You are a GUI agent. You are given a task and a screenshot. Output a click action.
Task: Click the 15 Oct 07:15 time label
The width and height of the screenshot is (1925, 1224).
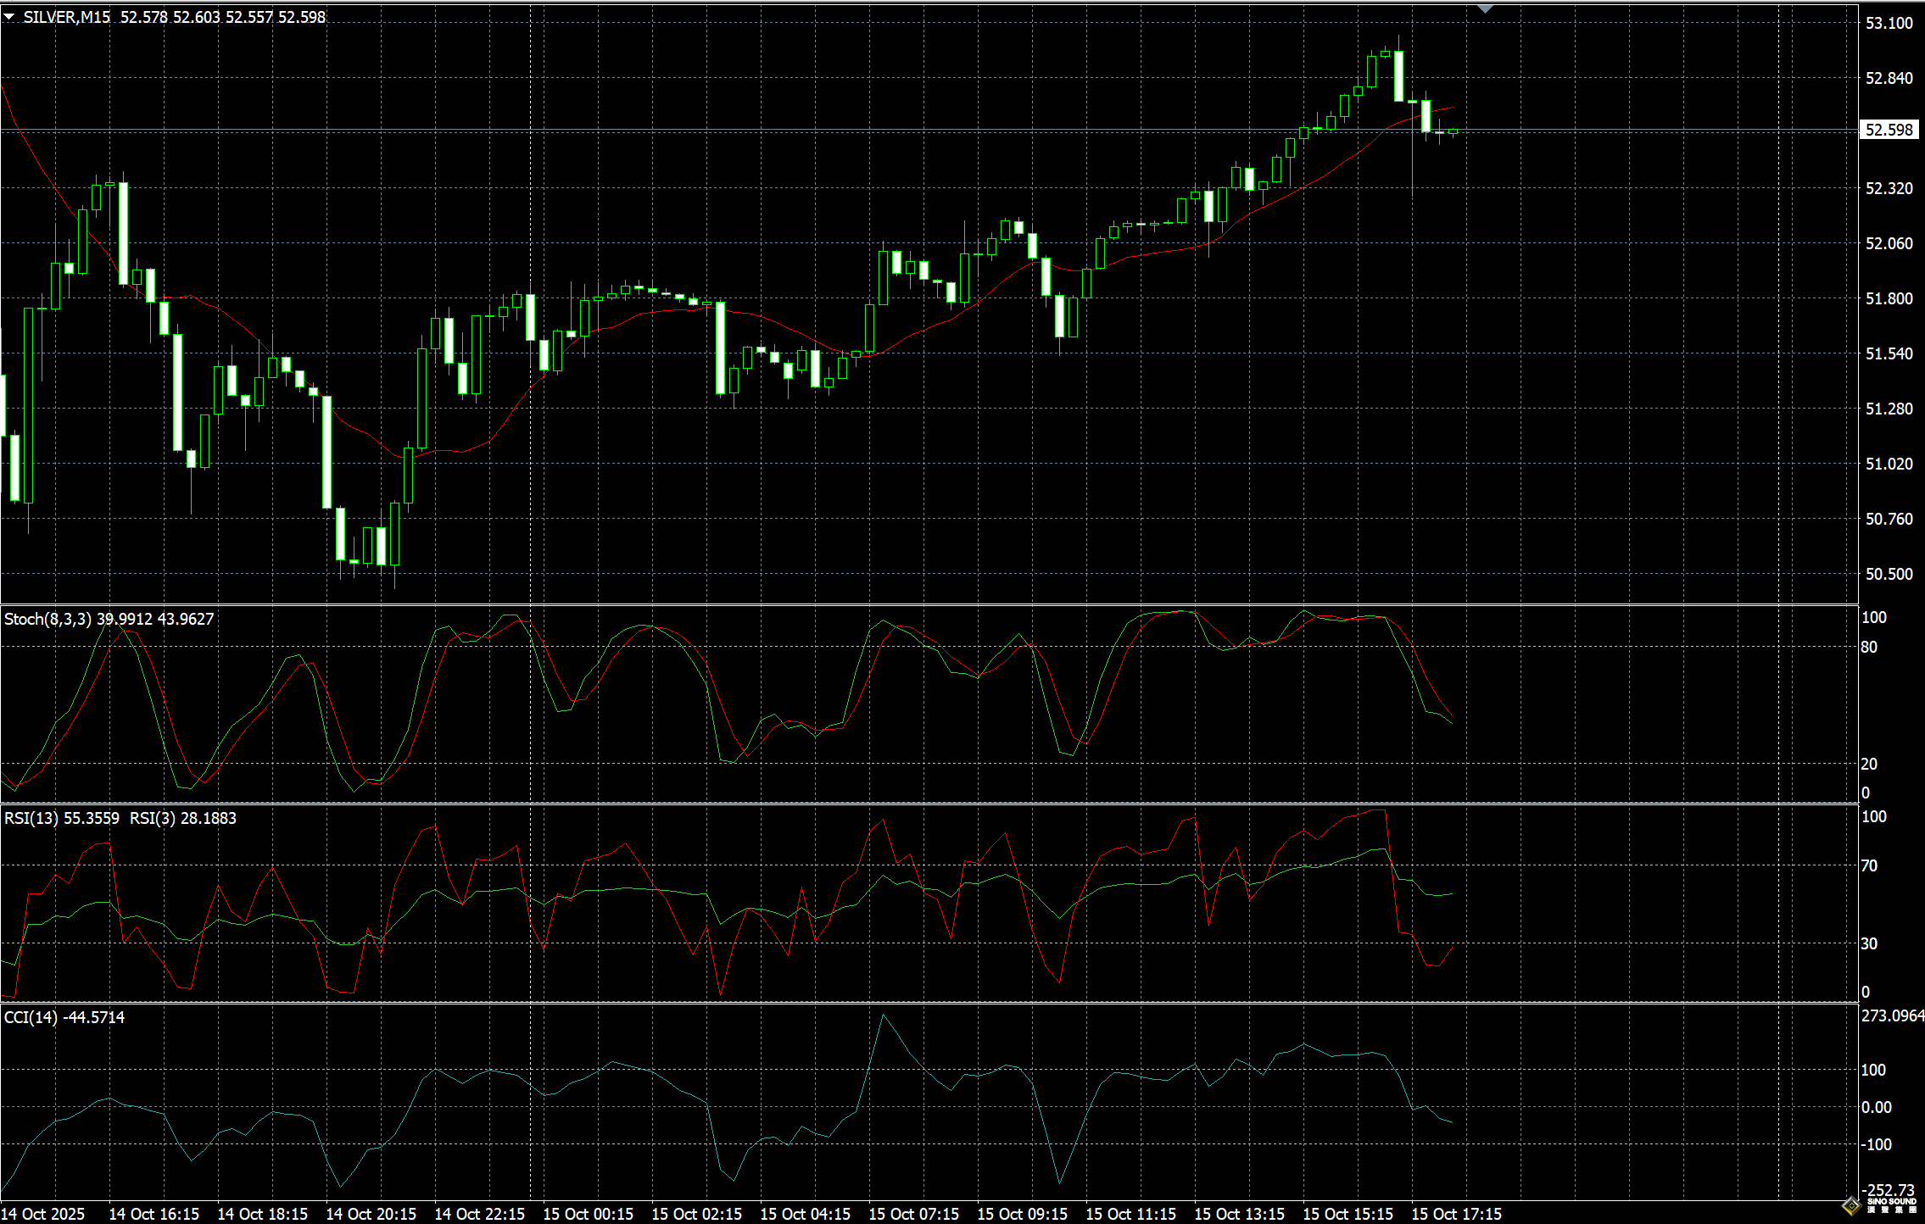913,1214
